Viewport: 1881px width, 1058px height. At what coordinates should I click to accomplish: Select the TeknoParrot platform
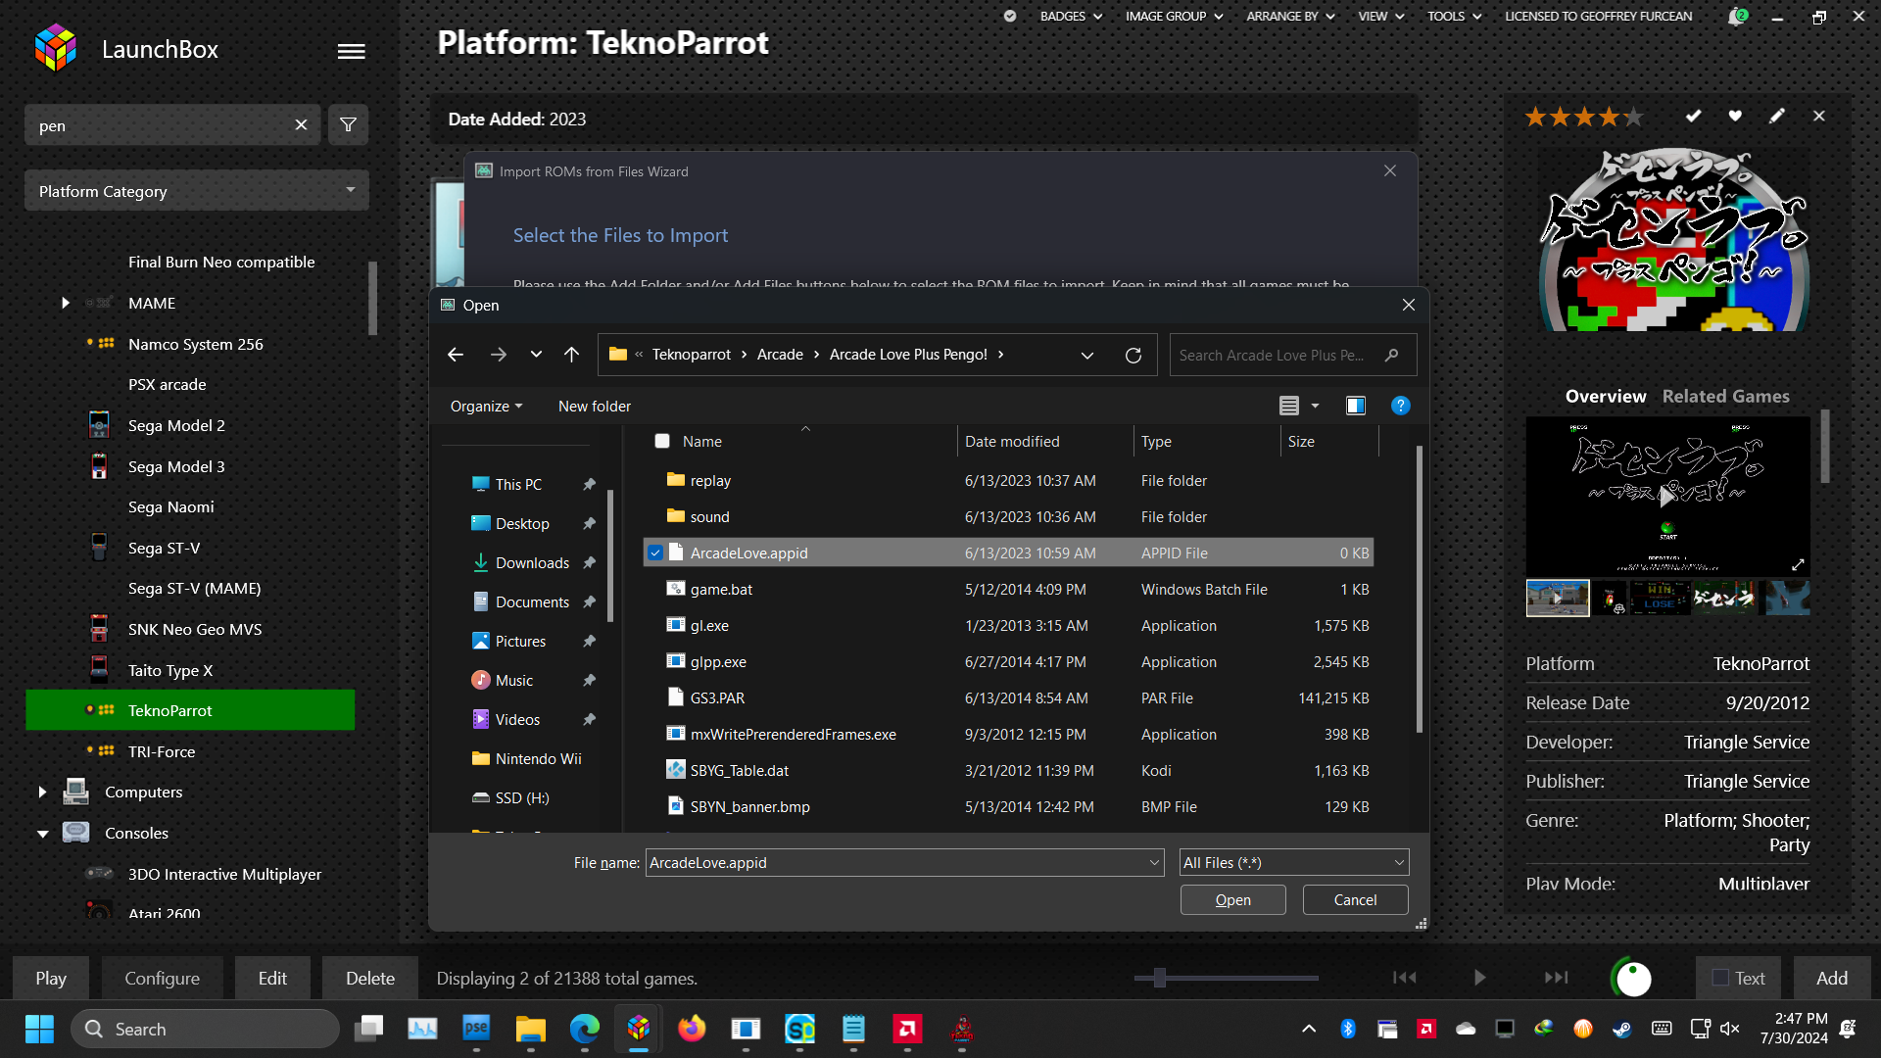[x=190, y=710]
